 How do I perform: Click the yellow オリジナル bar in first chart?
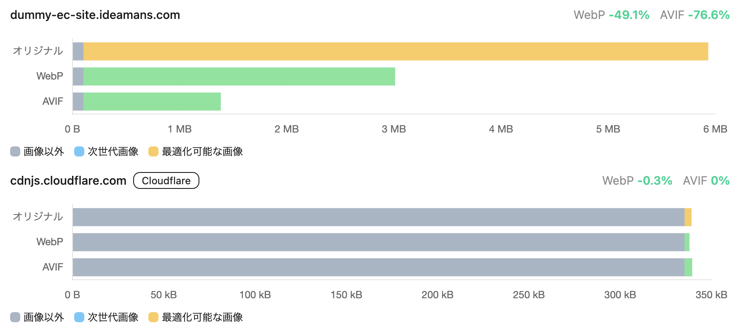tap(395, 51)
